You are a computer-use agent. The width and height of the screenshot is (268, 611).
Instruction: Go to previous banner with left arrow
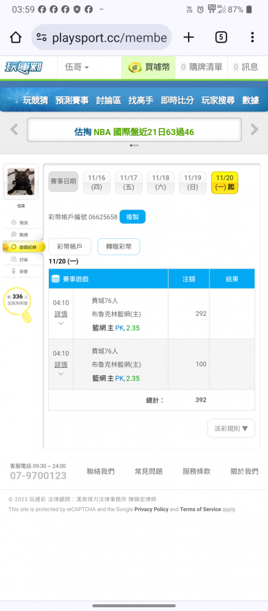pyautogui.click(x=14, y=130)
